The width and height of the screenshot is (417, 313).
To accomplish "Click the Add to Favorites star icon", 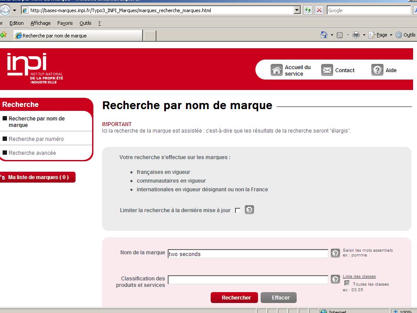I will [3, 35].
